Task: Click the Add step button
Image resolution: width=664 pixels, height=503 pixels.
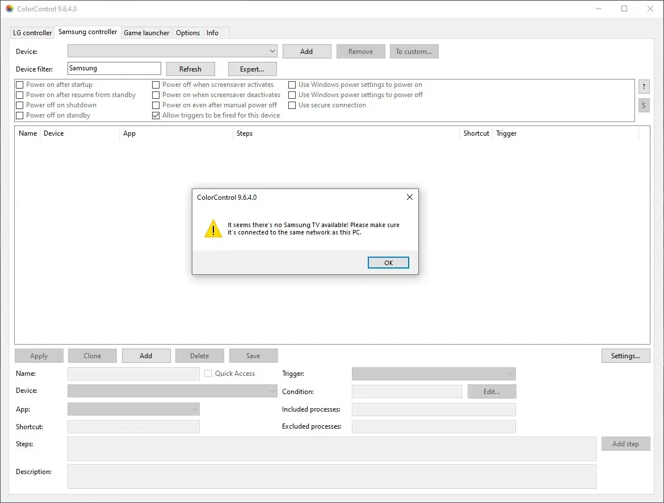Action: 625,444
